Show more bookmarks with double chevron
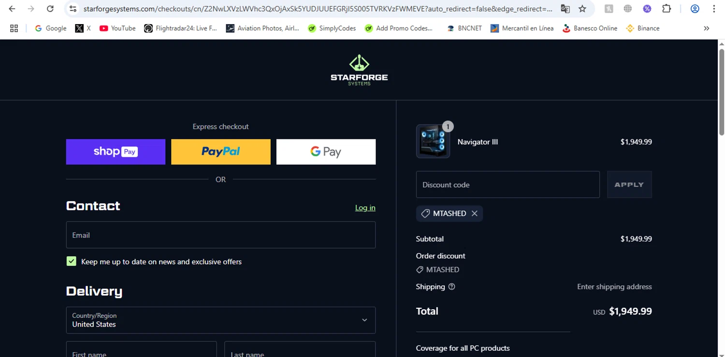 click(706, 28)
